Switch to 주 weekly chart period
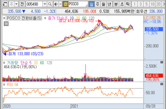The image size is (166, 109). pos(97,4)
